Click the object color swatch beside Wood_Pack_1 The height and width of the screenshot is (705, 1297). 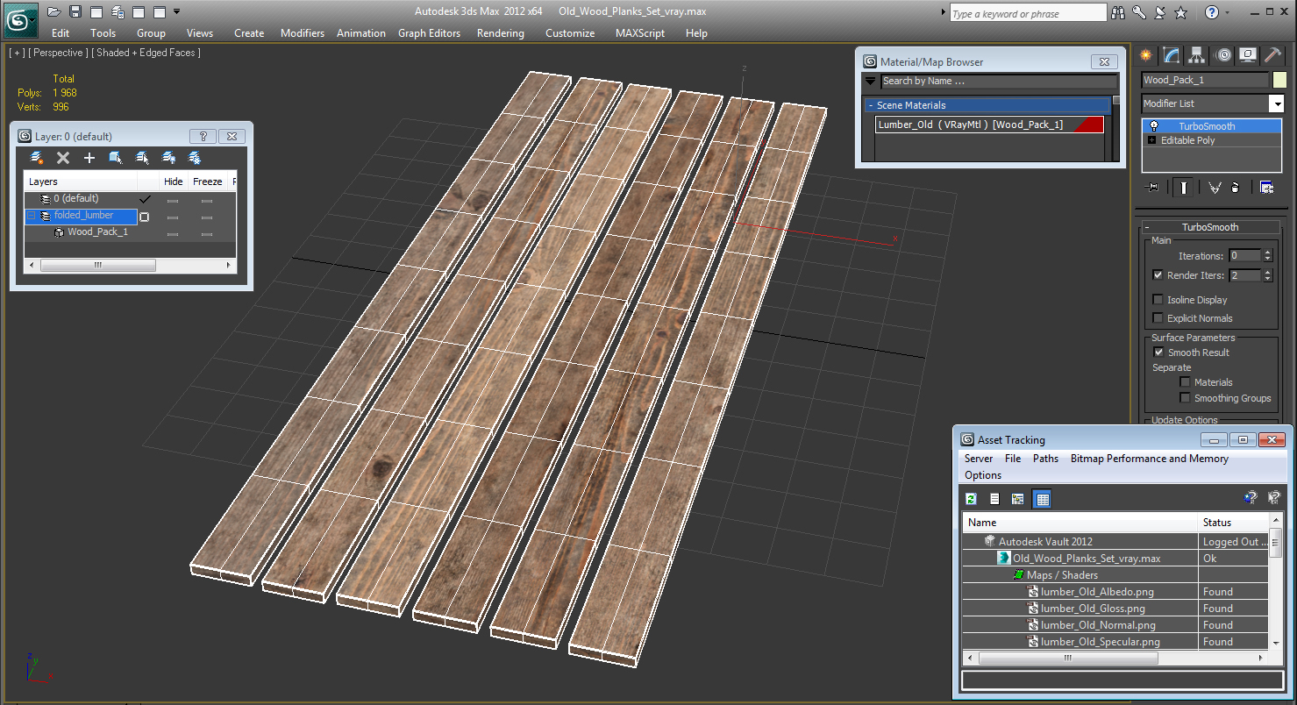[x=1279, y=80]
